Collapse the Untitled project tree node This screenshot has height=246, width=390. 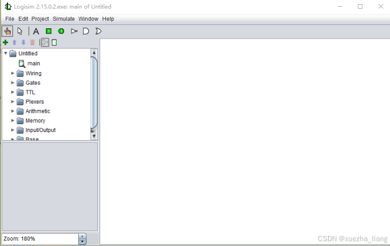(x=5, y=53)
